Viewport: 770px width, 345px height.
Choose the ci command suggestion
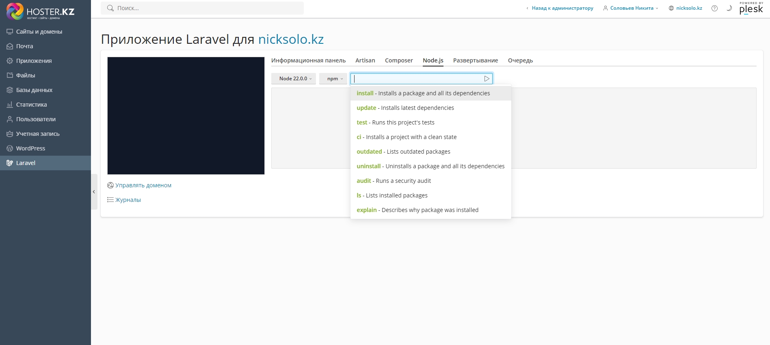430,137
